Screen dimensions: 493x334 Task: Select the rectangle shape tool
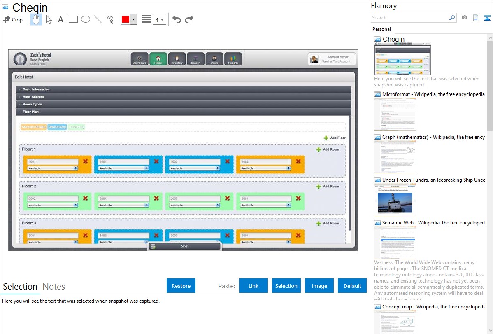click(73, 19)
